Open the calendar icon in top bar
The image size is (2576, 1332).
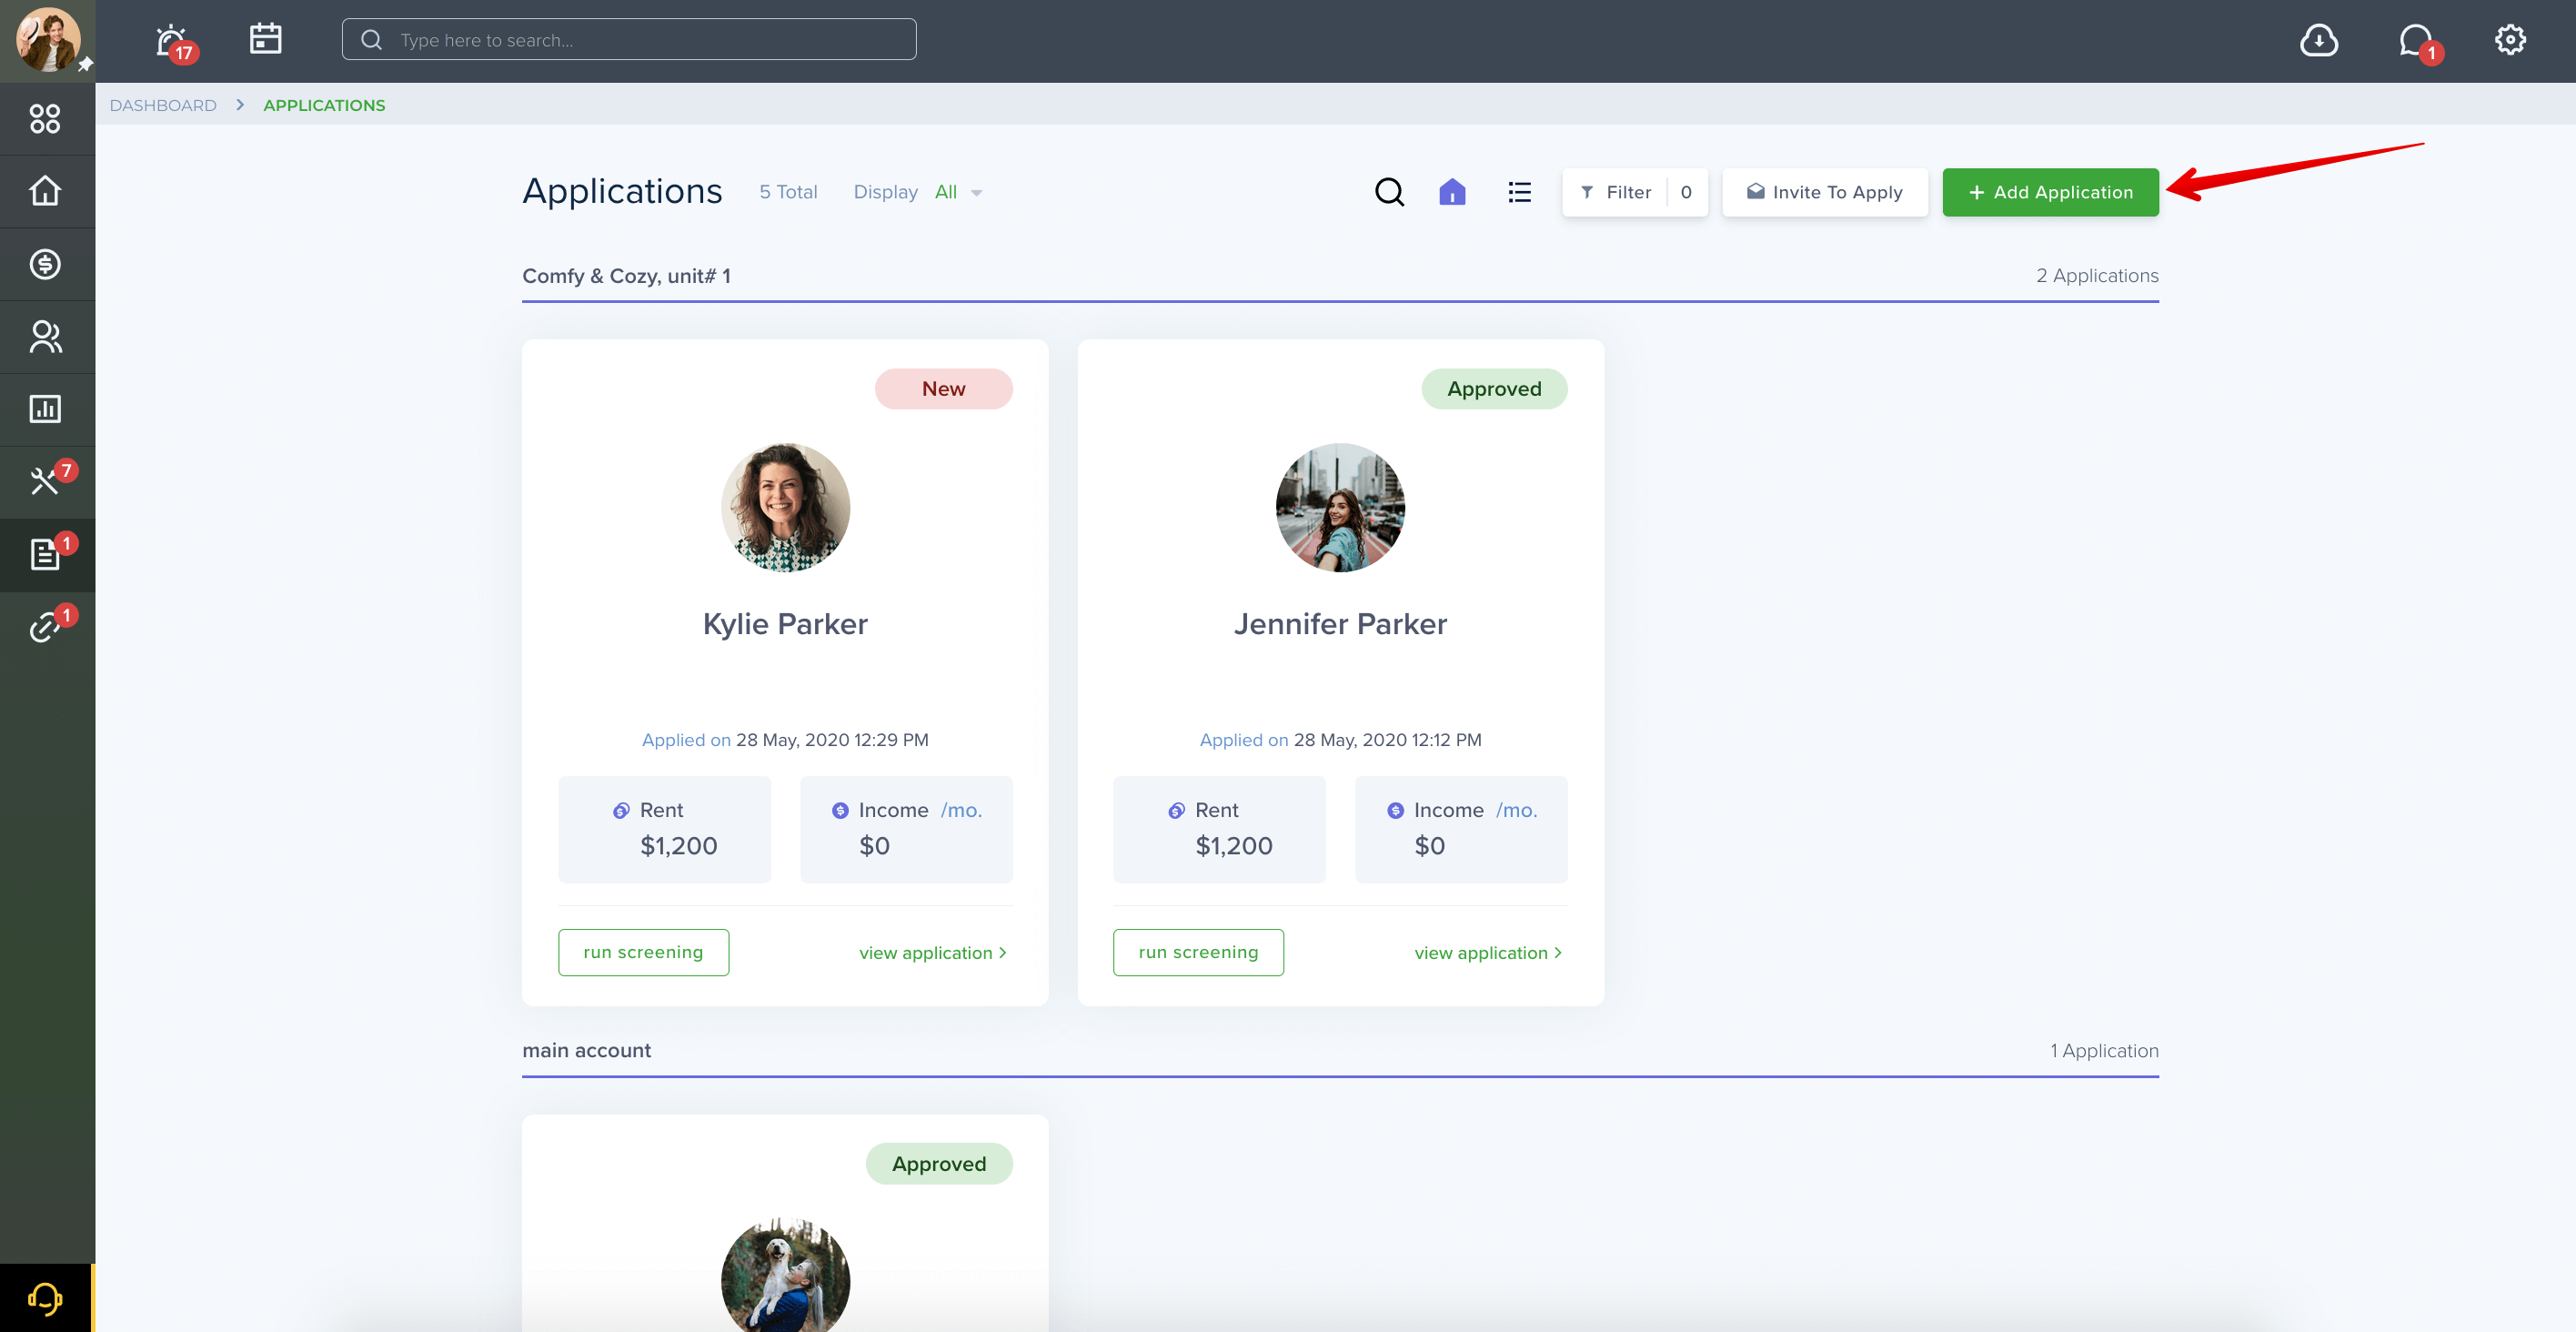pos(265,39)
